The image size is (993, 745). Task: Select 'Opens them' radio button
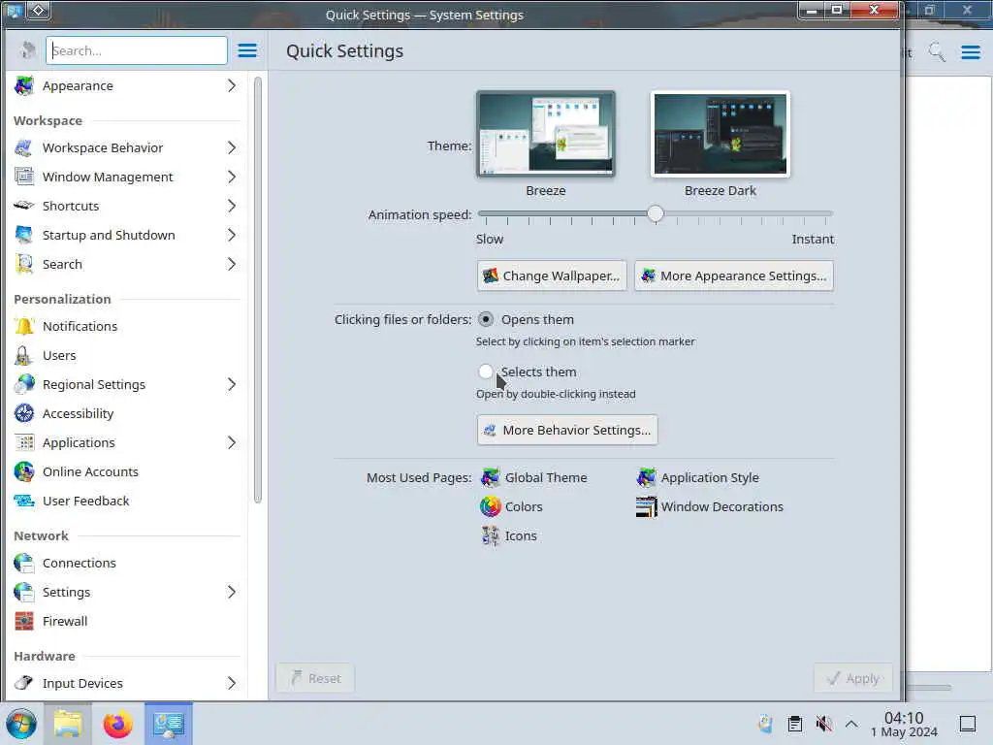[x=486, y=319]
